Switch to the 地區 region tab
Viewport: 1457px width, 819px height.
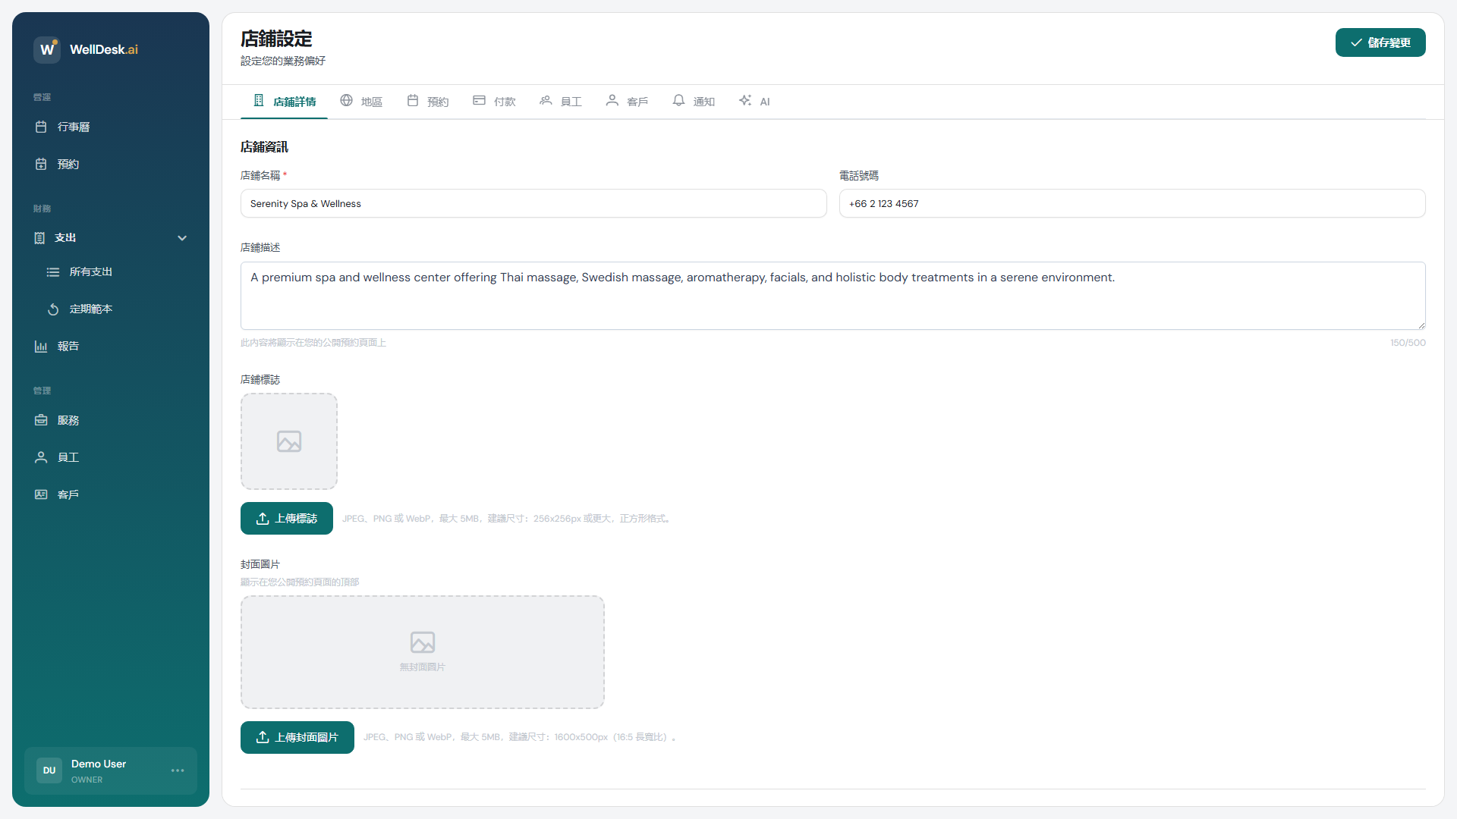[x=361, y=101]
